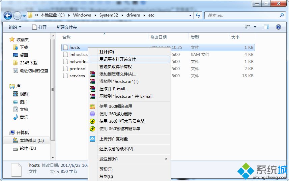Click the Forward navigation arrow
This screenshot has height=181, width=289.
(x=17, y=16)
